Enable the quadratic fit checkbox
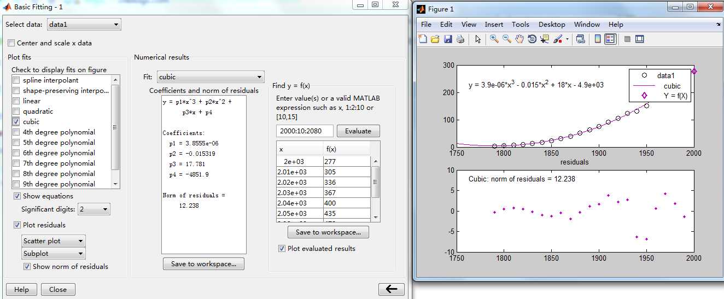The image size is (724, 299). 16,112
